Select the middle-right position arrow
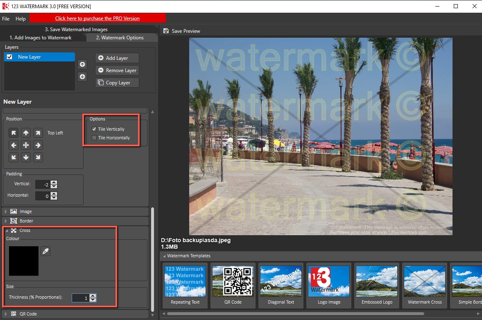This screenshot has height=320, width=482. click(x=38, y=145)
